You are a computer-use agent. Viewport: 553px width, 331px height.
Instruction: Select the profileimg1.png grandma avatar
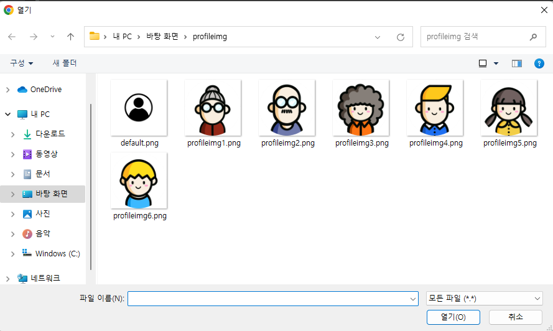213,108
